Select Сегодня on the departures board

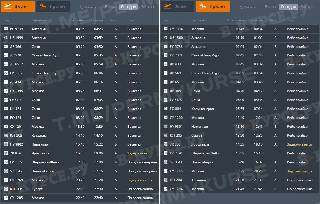(x=128, y=7)
